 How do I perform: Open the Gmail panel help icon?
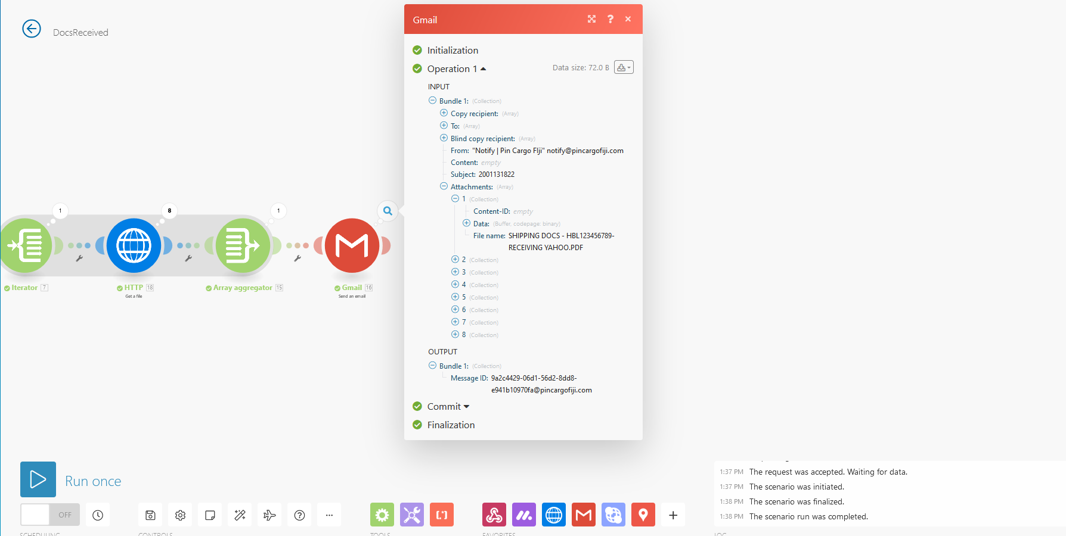click(610, 19)
